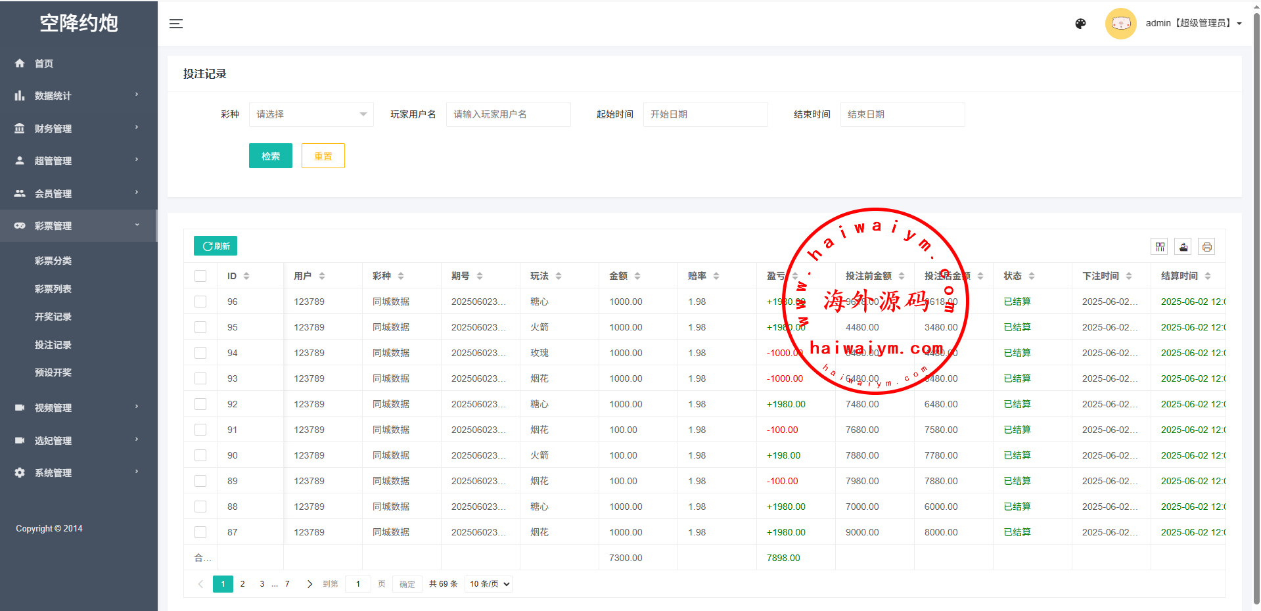Image resolution: width=1261 pixels, height=611 pixels.
Task: Go to 首页 in the sidebar
Action: [x=44, y=64]
